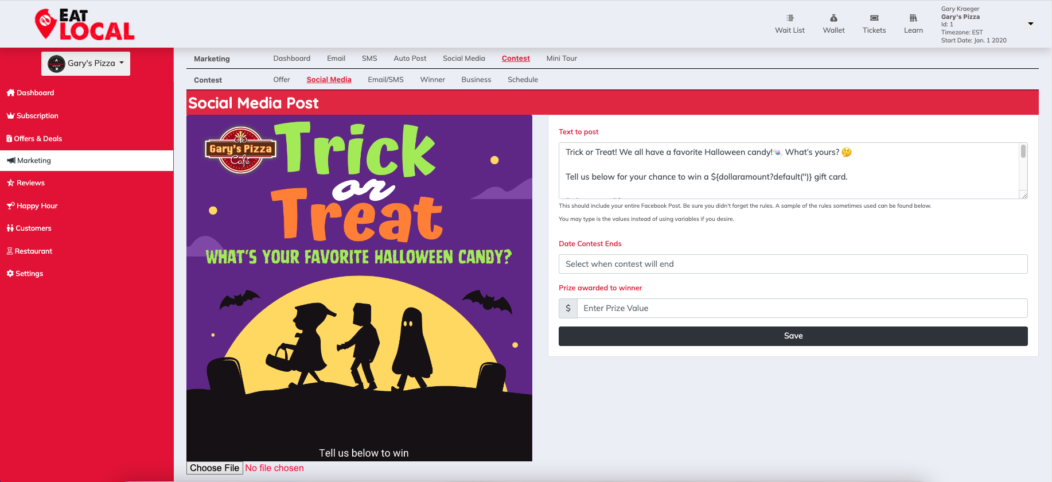
Task: Select the Winner contest tab
Action: (x=433, y=80)
